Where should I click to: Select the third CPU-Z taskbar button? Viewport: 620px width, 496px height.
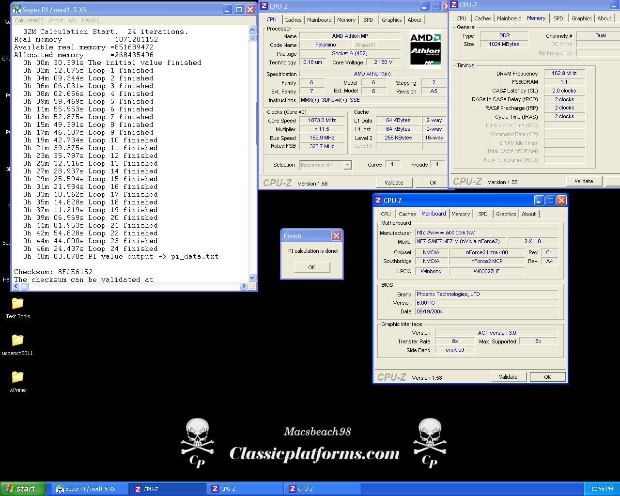click(x=323, y=489)
